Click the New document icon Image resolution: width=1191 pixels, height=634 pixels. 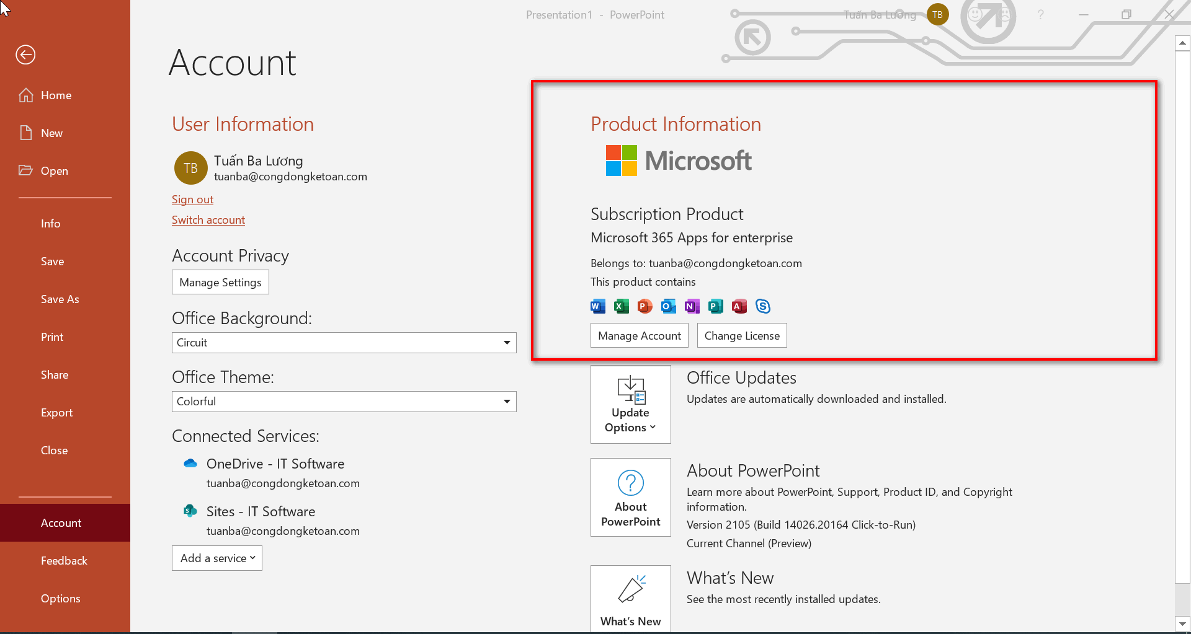(x=26, y=133)
